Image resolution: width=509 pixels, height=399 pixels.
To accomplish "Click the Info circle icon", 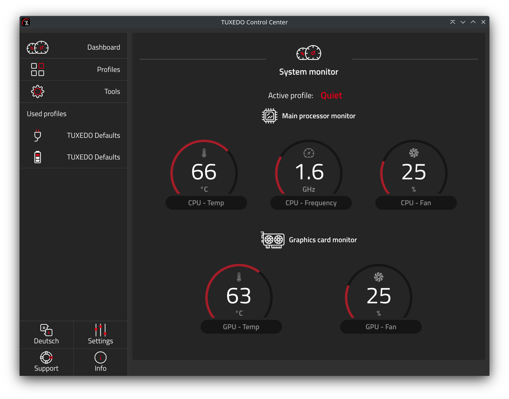I will [101, 357].
